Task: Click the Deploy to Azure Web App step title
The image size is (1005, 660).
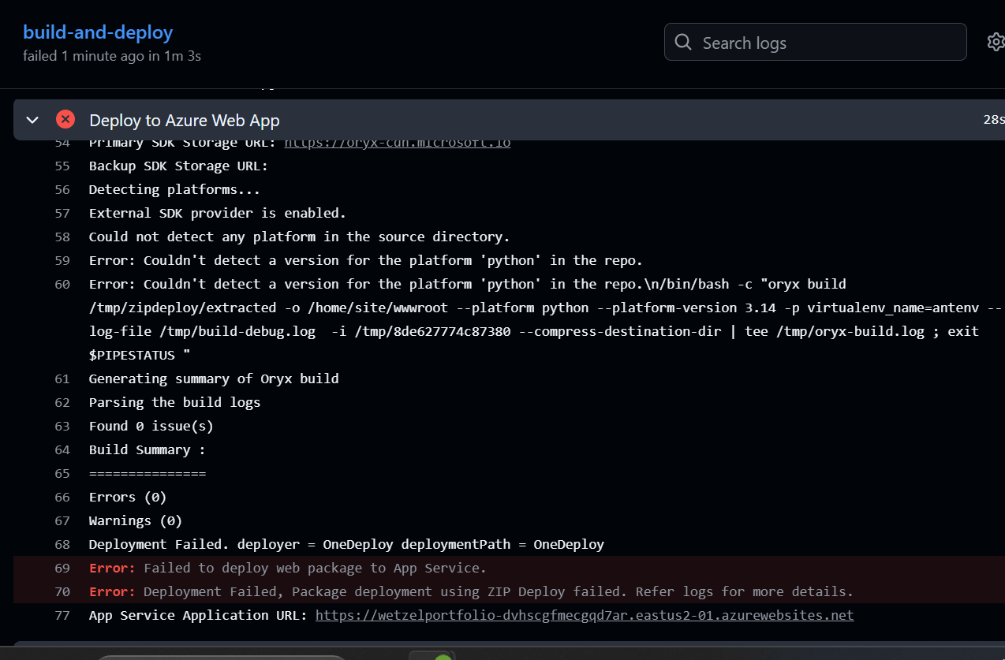Action: click(x=184, y=121)
